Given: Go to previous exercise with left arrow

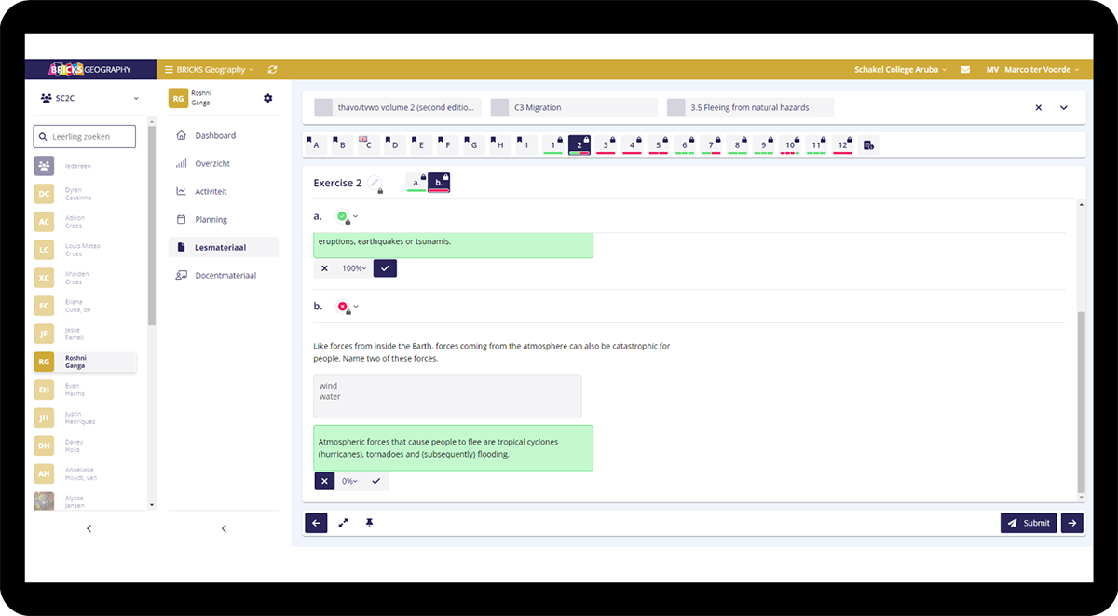Looking at the screenshot, I should coord(316,524).
